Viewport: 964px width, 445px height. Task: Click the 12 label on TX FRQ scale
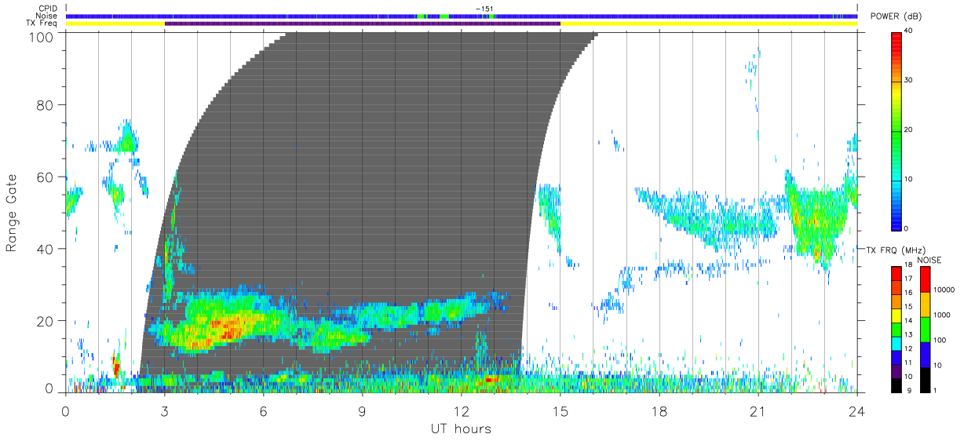tap(909, 348)
